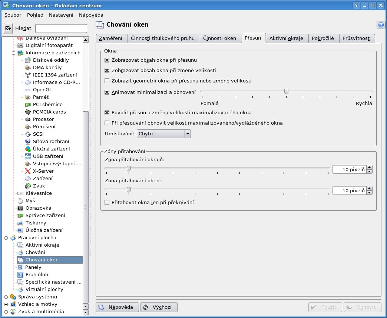
Task: Click the Síťová rozhraní network icon
Action: (28, 141)
